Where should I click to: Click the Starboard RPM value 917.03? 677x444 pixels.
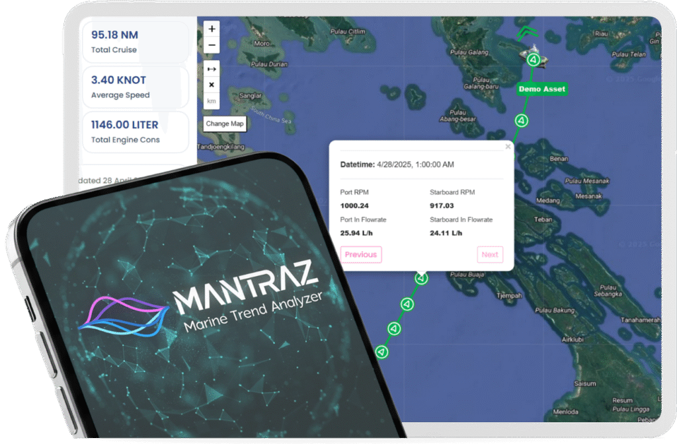[x=444, y=205]
